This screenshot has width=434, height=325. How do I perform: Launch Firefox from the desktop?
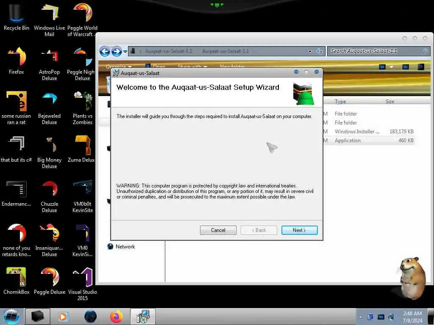pos(17,61)
